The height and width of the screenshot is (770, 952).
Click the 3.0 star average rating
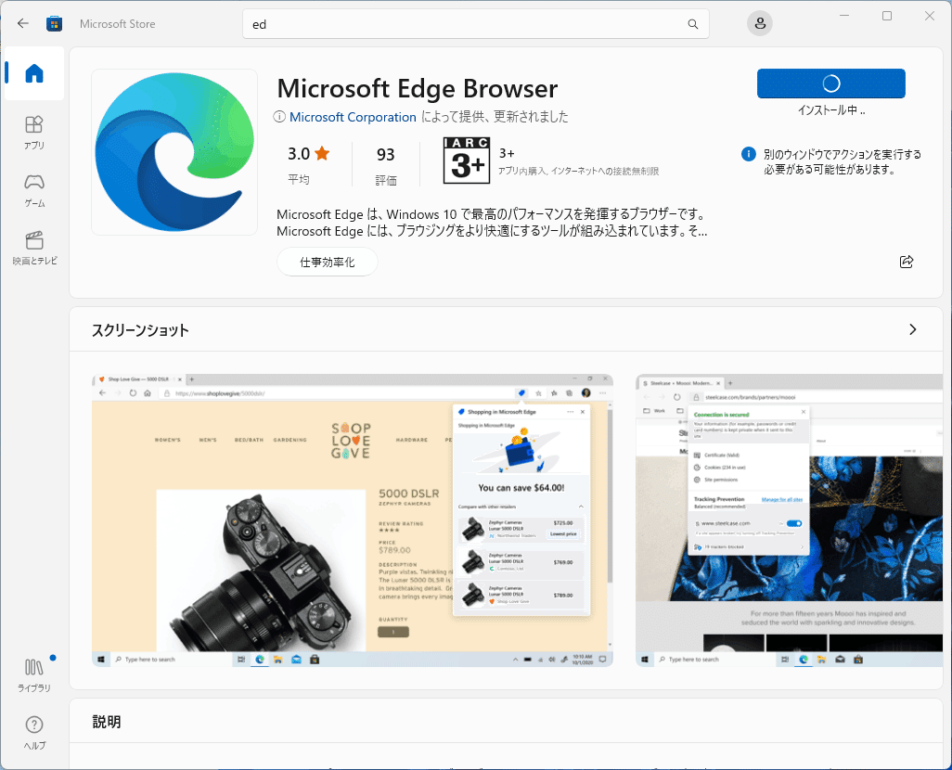308,163
